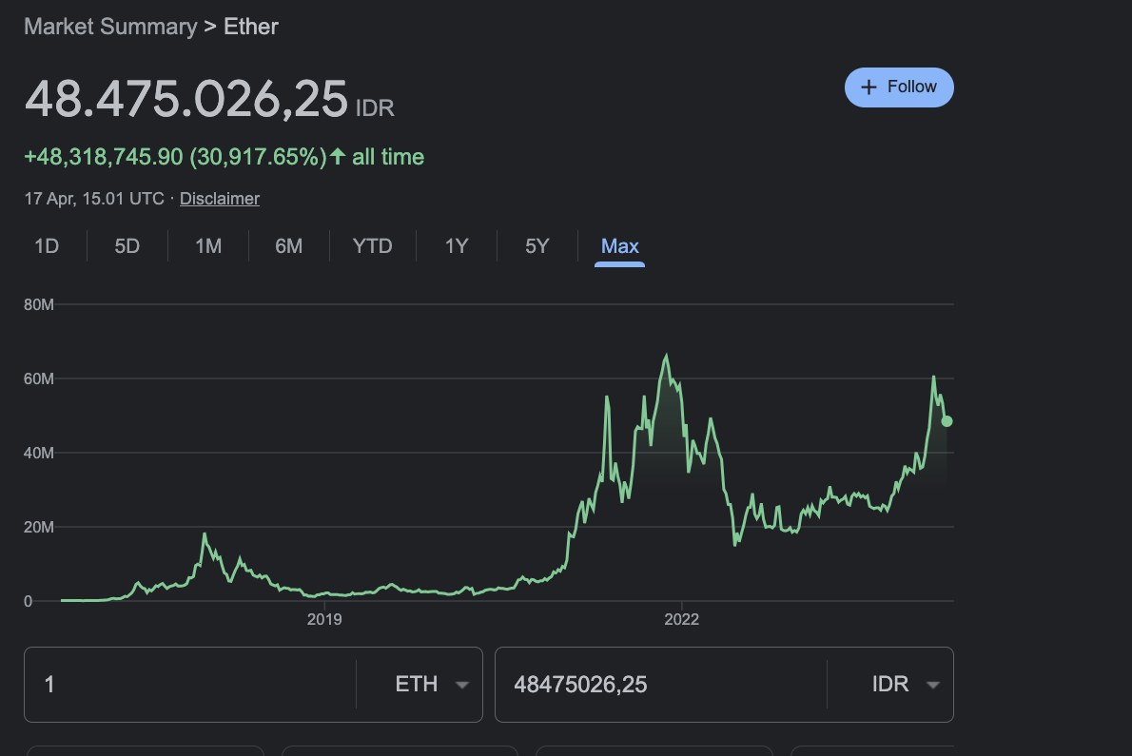Select the 5Y chart range

pyautogui.click(x=537, y=246)
